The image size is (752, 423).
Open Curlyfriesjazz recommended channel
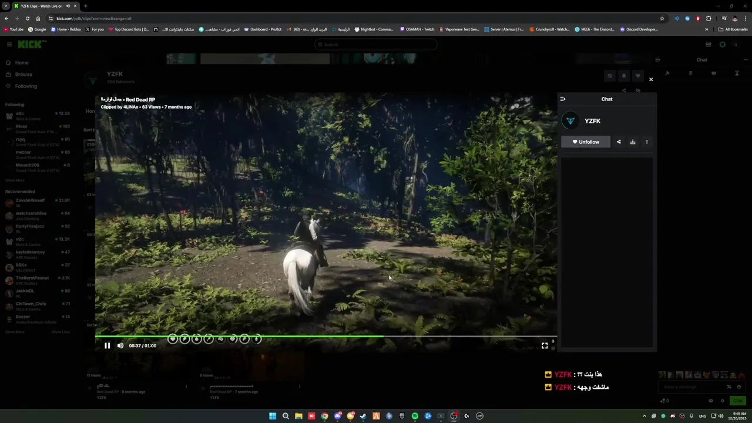coord(38,228)
